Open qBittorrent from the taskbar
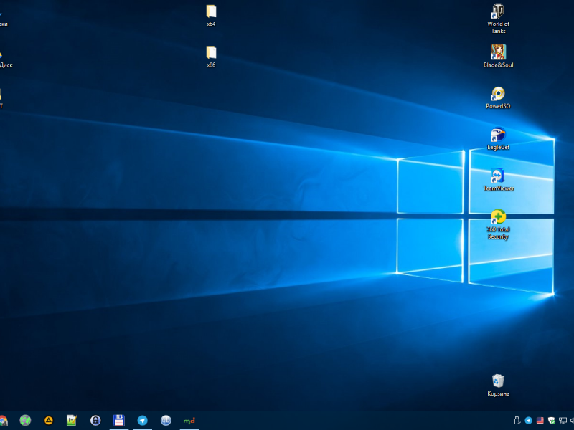 [166, 421]
